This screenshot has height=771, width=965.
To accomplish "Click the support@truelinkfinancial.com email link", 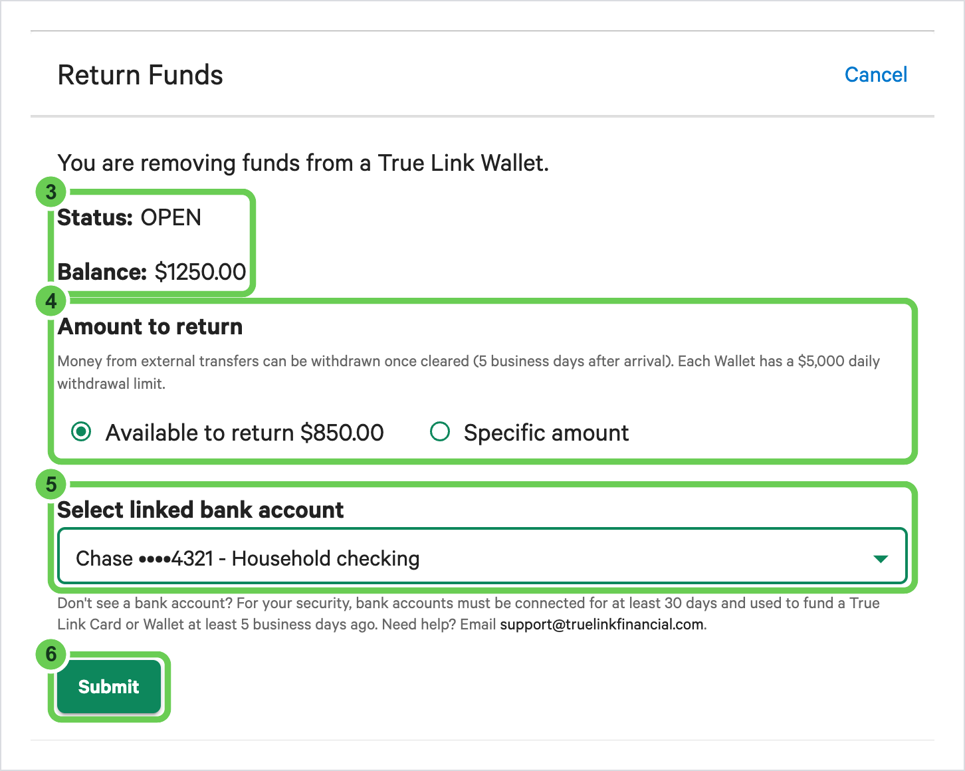I will 601,624.
